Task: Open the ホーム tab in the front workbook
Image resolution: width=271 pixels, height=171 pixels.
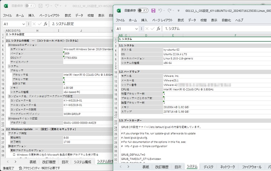Action: 133,20
